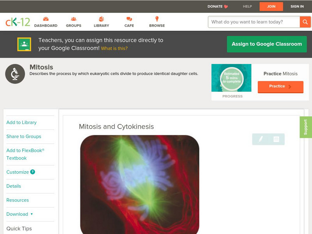This screenshot has height=234, width=312.
Task: Open the Library backpack icon
Action: tap(101, 19)
